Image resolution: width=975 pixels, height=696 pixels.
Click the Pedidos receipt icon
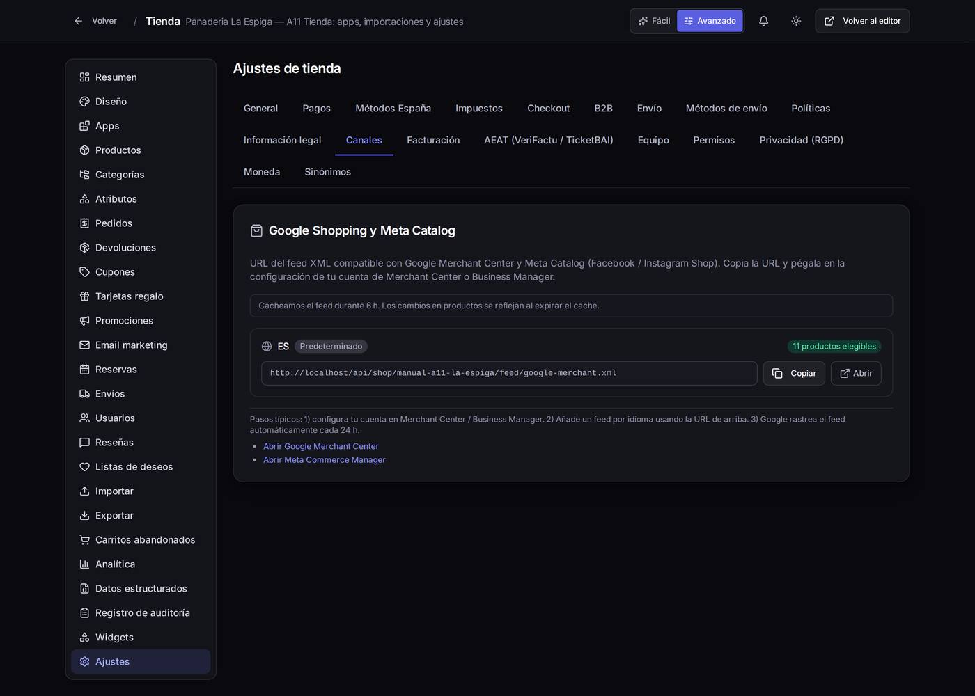click(84, 223)
